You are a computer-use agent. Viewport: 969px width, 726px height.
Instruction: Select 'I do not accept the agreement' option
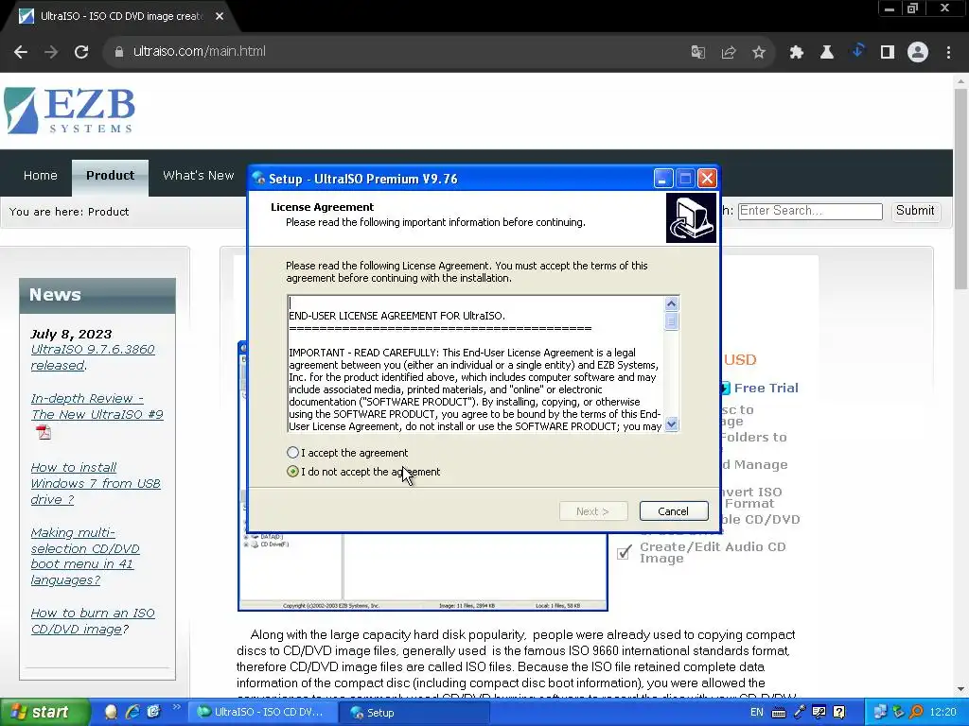(293, 472)
